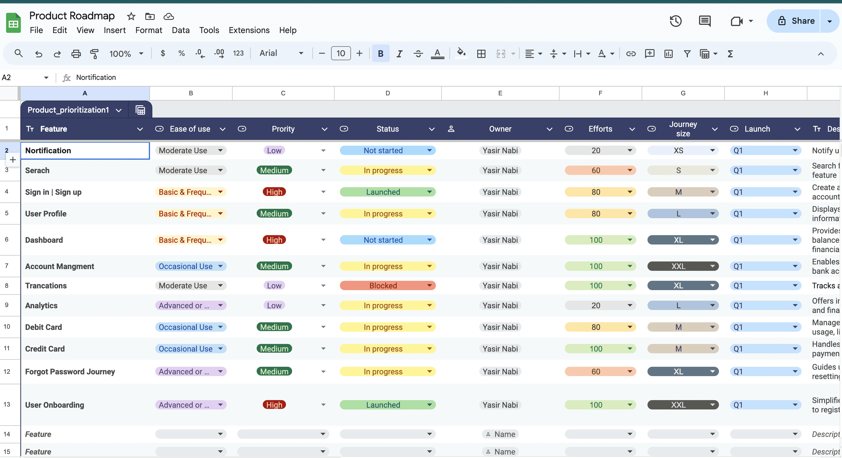Click the text color A swatch
842x458 pixels.
tap(437, 54)
